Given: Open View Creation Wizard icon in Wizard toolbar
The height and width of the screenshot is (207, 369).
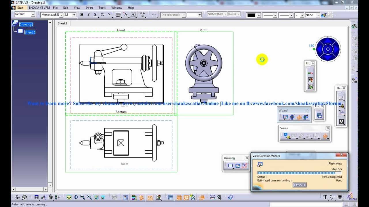Looking at the screenshot, I should point(285,117).
